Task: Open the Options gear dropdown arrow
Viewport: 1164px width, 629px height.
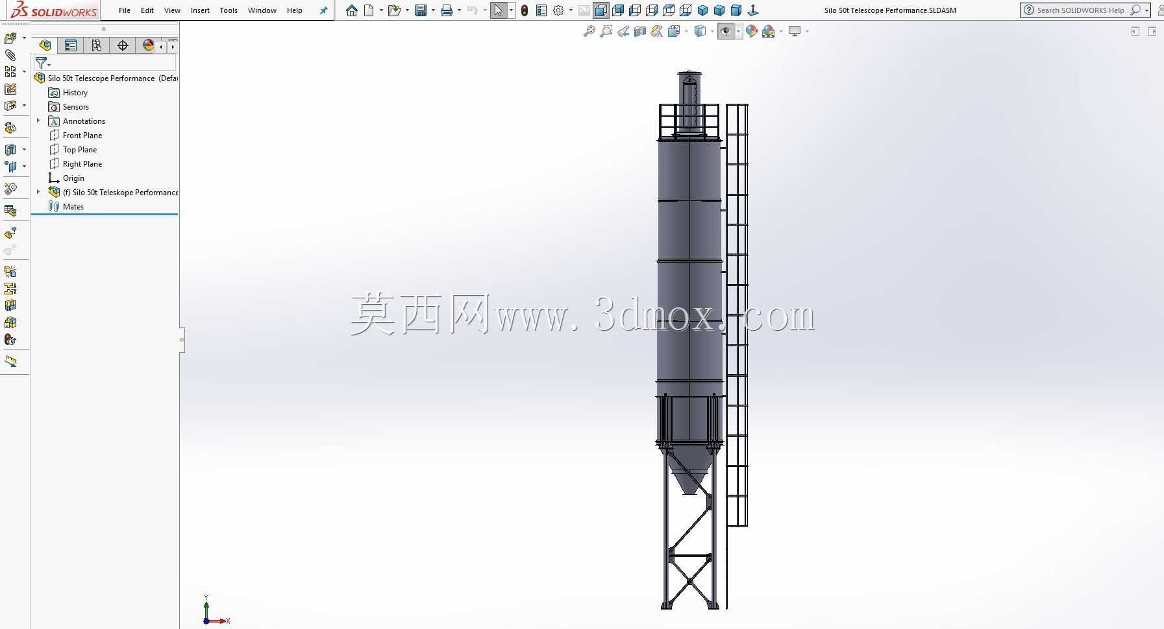Action: coord(571,10)
